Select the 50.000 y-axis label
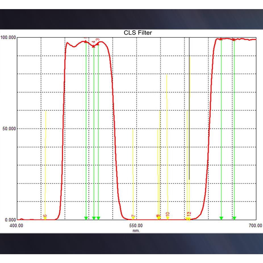The width and height of the screenshot is (263, 263). coord(8,129)
